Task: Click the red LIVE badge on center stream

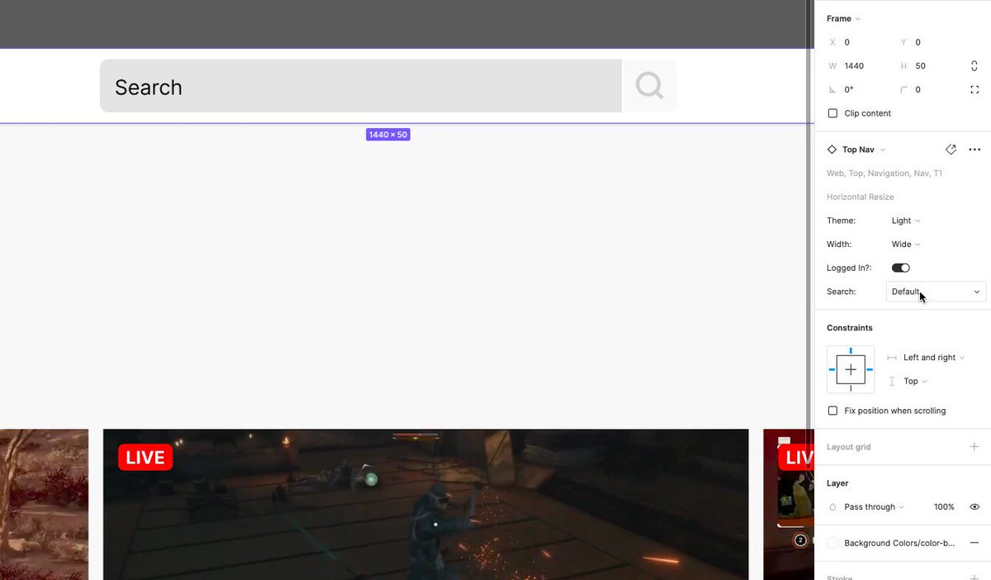Action: [145, 457]
